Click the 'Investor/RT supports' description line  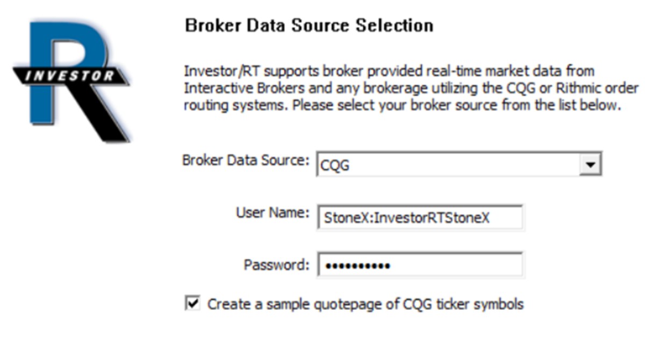[x=388, y=71]
